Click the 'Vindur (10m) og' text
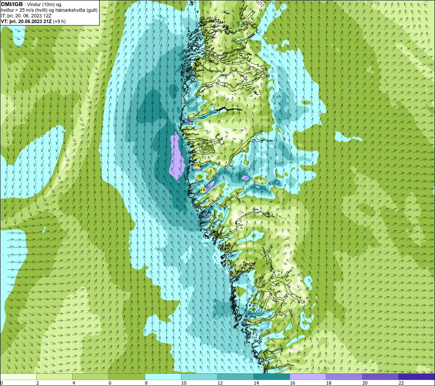 point(44,5)
